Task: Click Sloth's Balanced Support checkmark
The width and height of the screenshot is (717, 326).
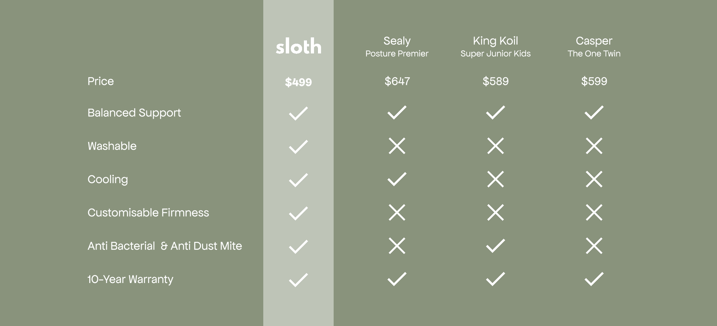Action: (298, 114)
